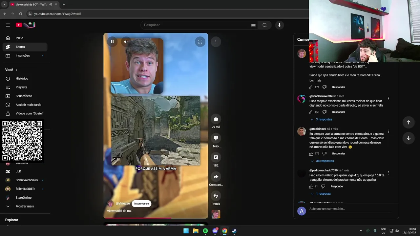
Task: Open the JLK subscription channel
Action: 25,171
